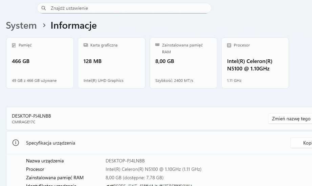The image size is (312, 186).
Task: Collapse the Specyfikacja urządzenia section header
Action: pos(159,143)
